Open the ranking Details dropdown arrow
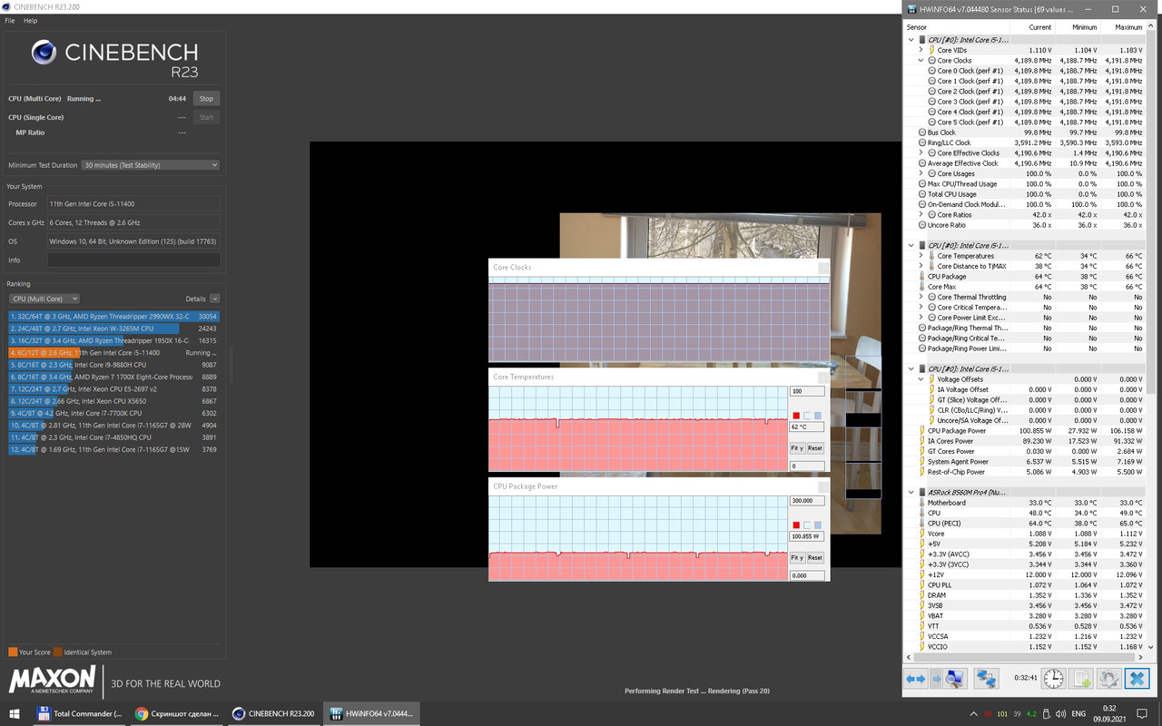The height and width of the screenshot is (726, 1162). (214, 299)
